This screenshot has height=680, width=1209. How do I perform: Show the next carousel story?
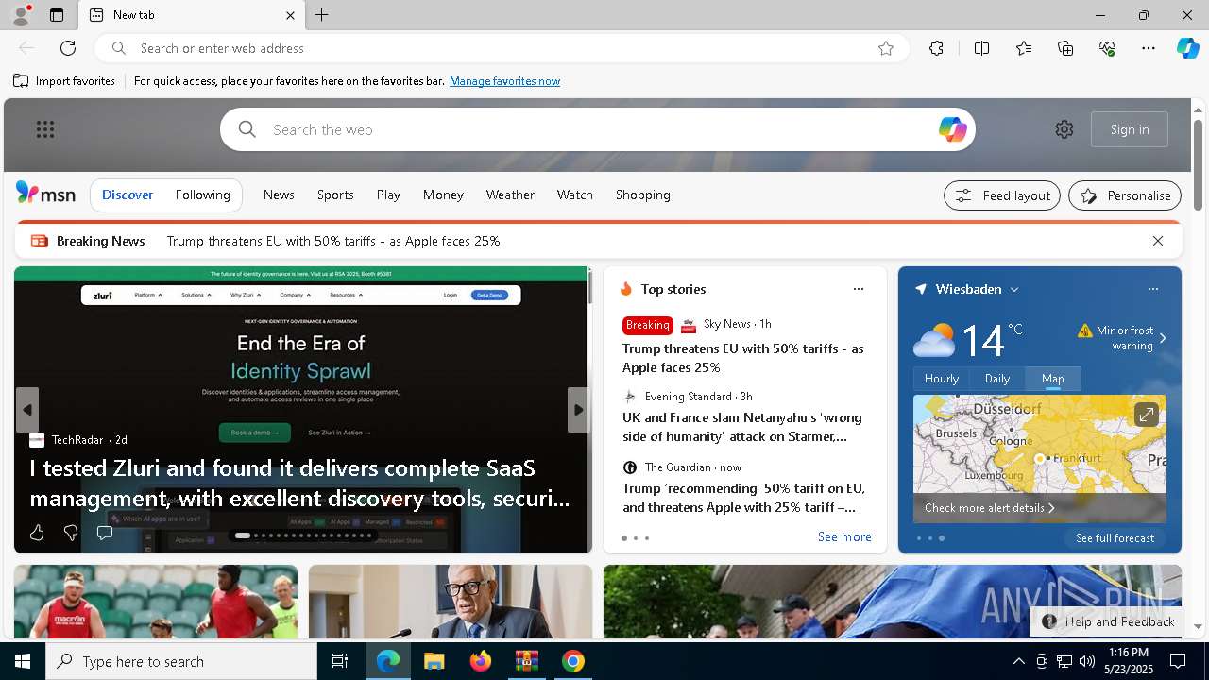(578, 410)
